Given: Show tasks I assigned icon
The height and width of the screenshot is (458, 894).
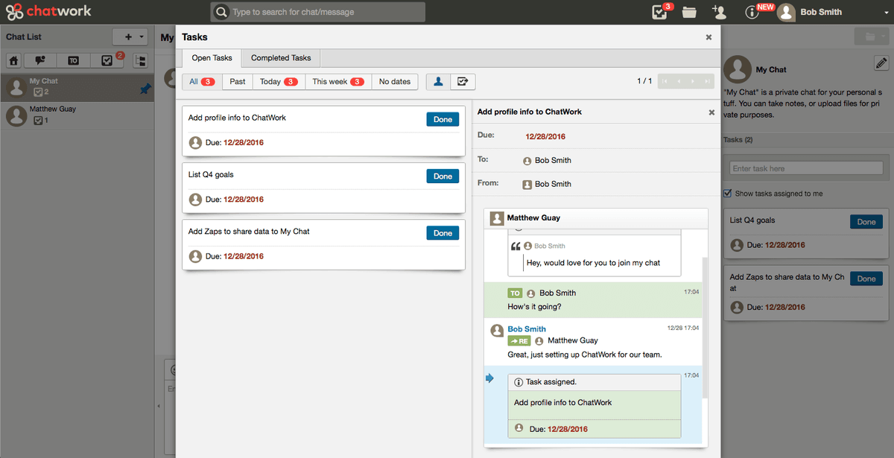Looking at the screenshot, I should [463, 81].
